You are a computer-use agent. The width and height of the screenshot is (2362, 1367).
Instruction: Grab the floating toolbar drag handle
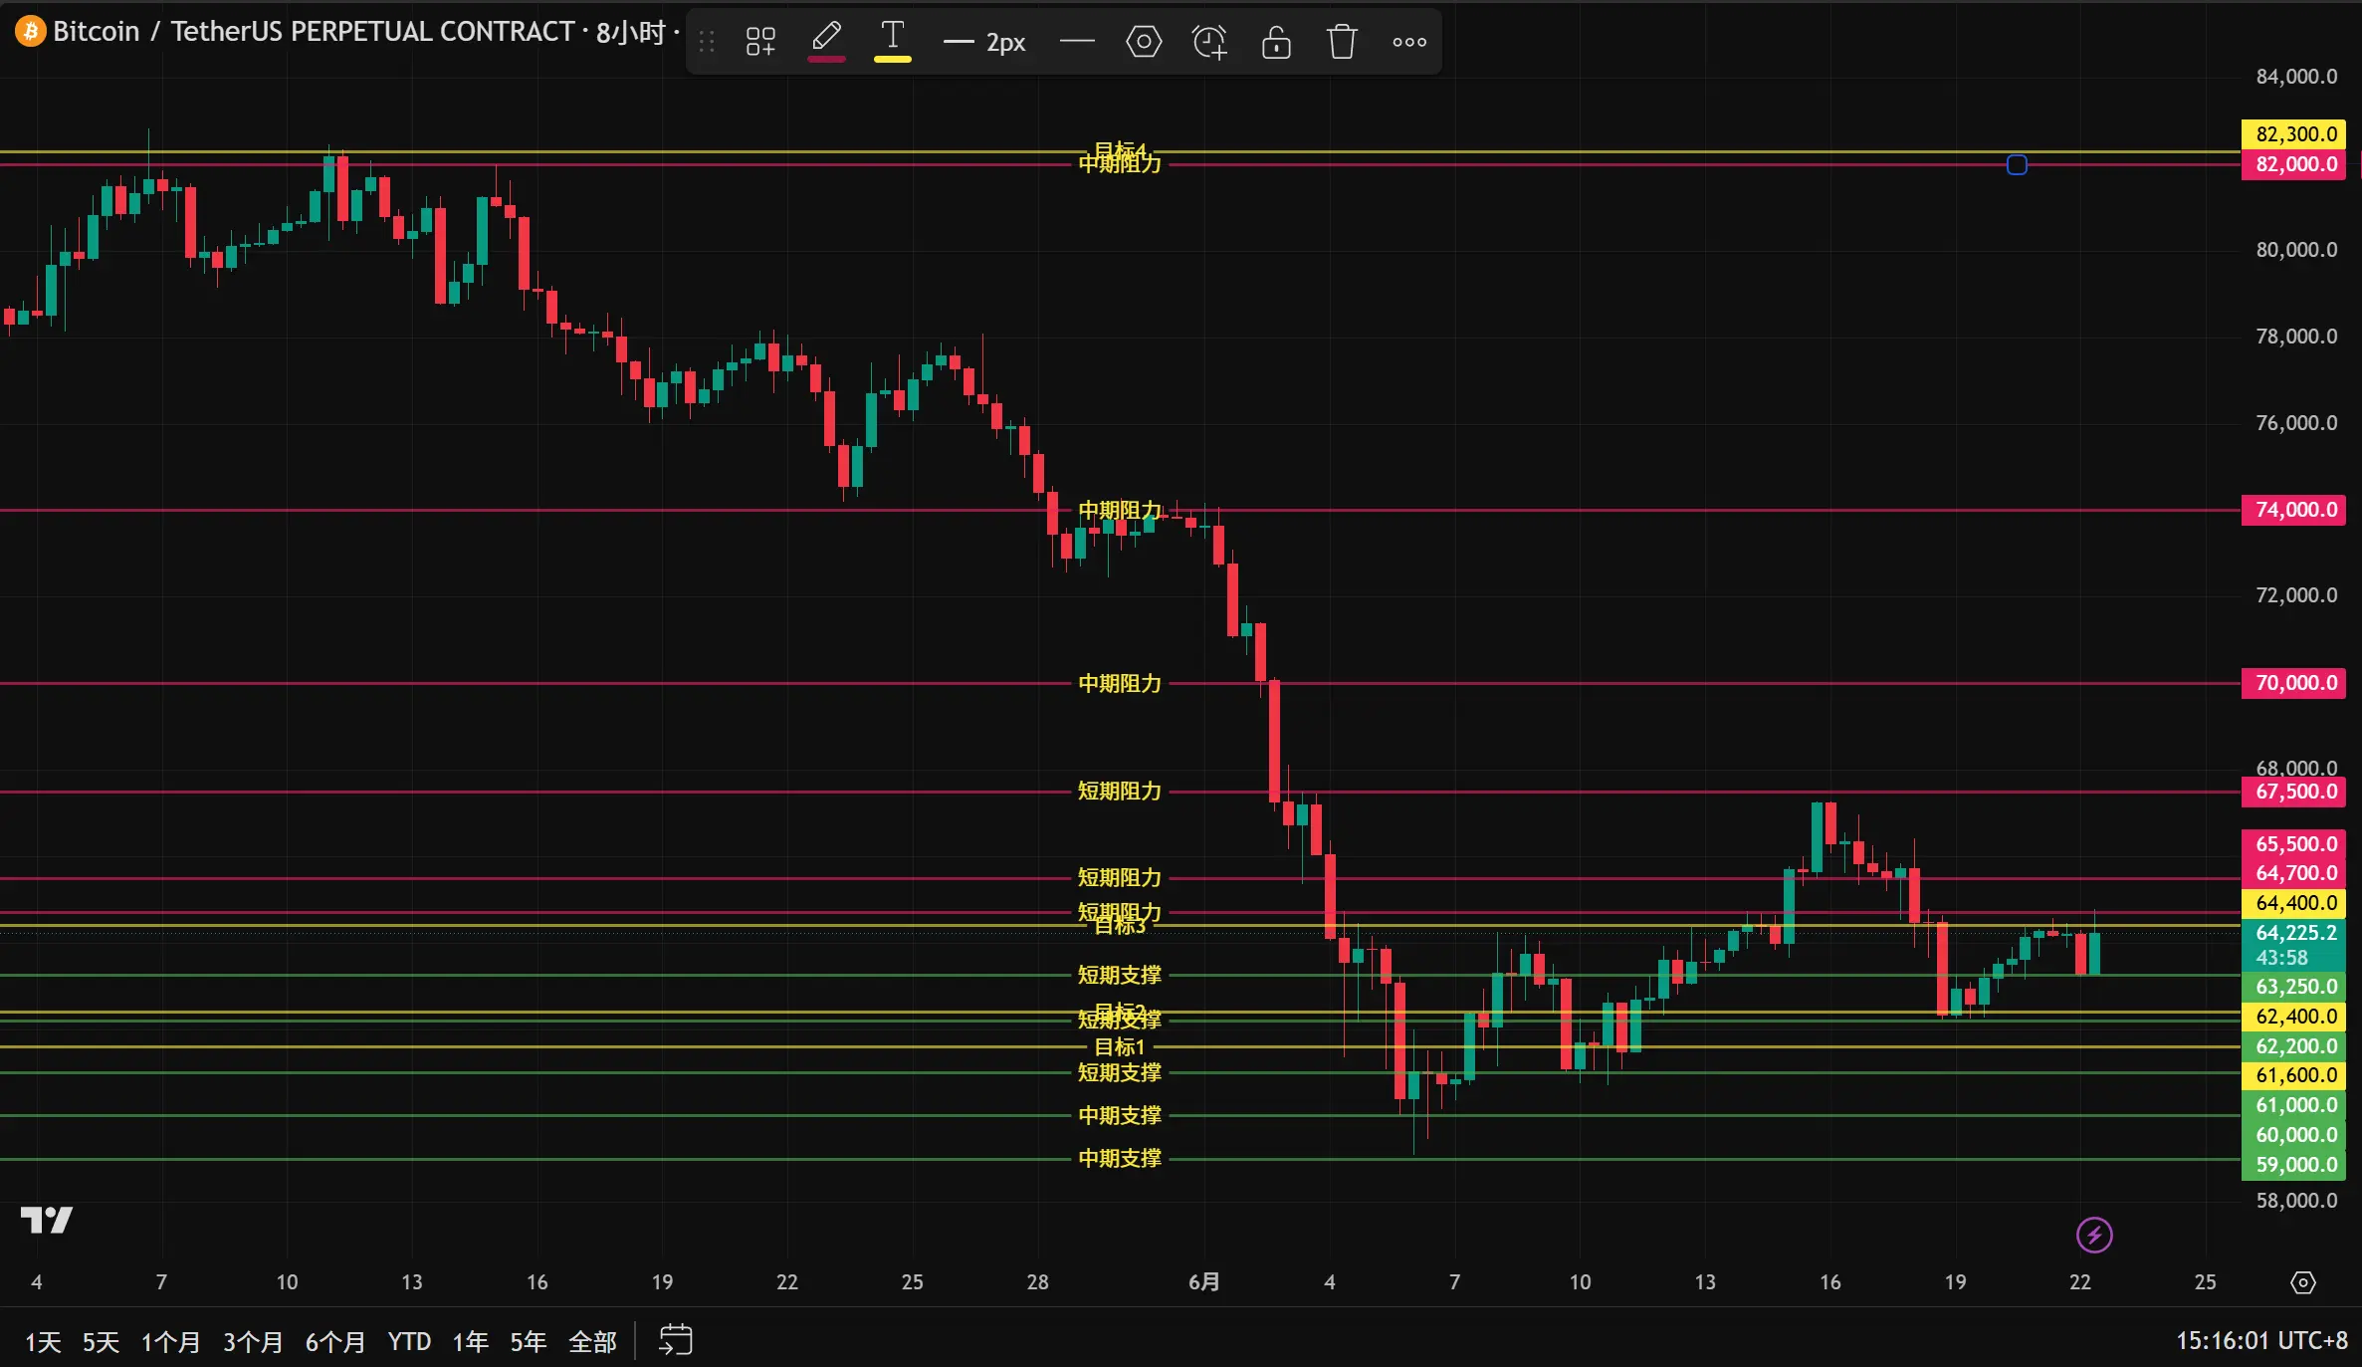click(x=707, y=42)
